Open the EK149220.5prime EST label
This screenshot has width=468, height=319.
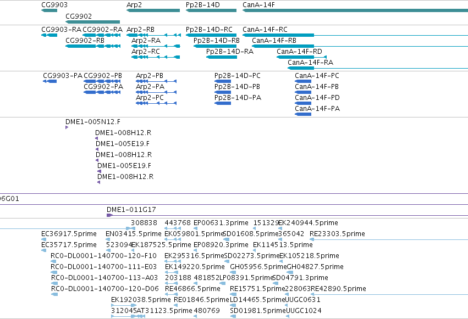(195, 267)
